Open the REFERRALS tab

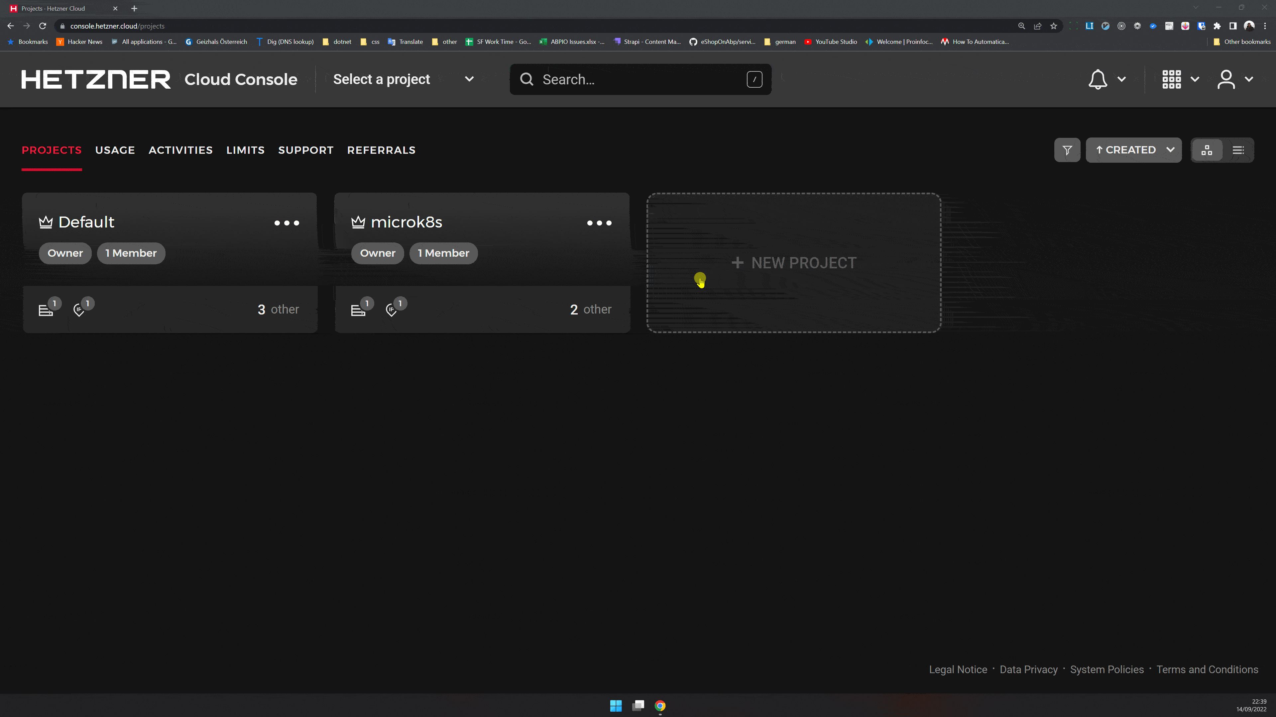coord(381,150)
